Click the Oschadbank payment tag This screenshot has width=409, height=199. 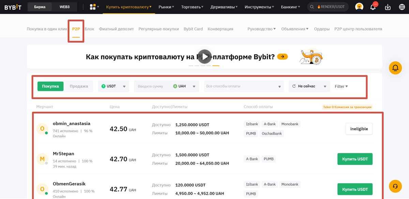[272, 134]
